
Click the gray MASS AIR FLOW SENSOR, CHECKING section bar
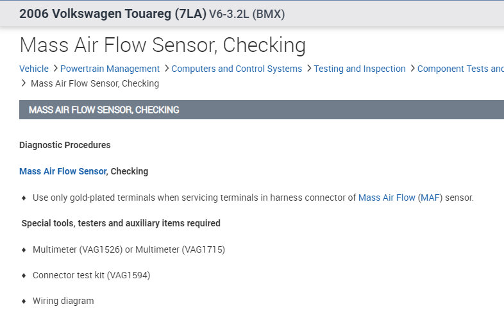click(x=256, y=110)
